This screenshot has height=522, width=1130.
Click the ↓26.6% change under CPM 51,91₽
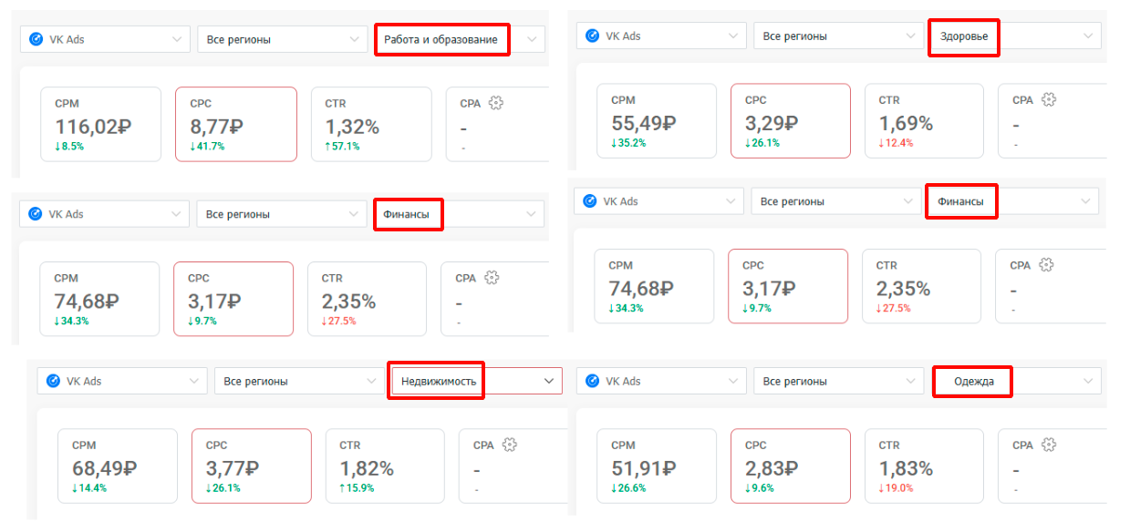628,487
